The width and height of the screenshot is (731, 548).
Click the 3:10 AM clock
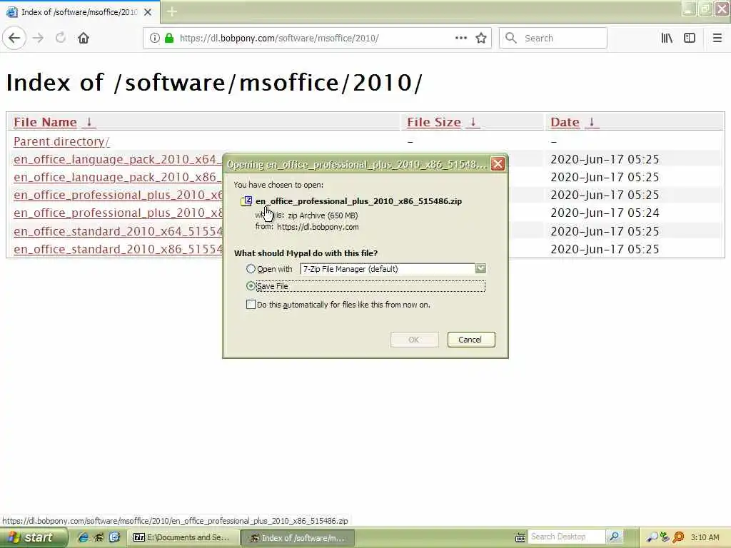tap(705, 537)
